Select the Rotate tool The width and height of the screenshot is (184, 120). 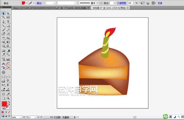tap(3, 38)
